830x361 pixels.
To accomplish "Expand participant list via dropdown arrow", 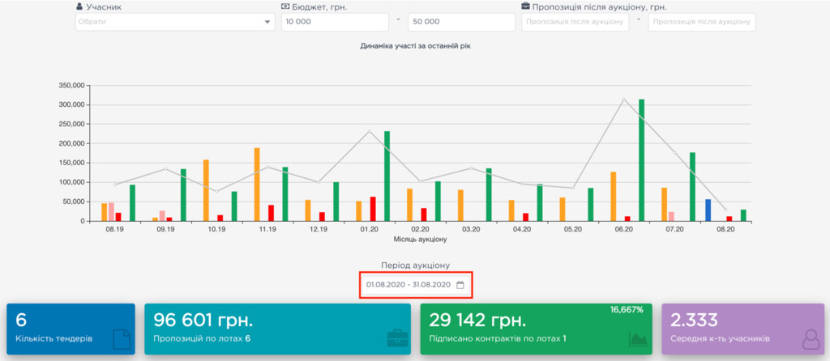I will pyautogui.click(x=267, y=22).
